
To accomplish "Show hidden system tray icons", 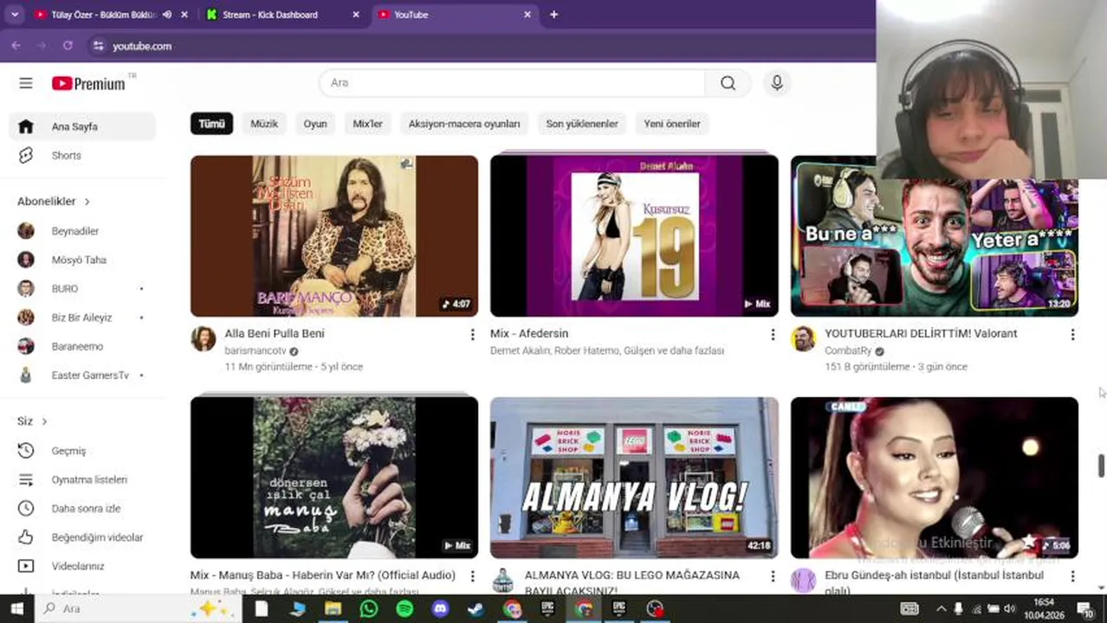I will coord(942,609).
